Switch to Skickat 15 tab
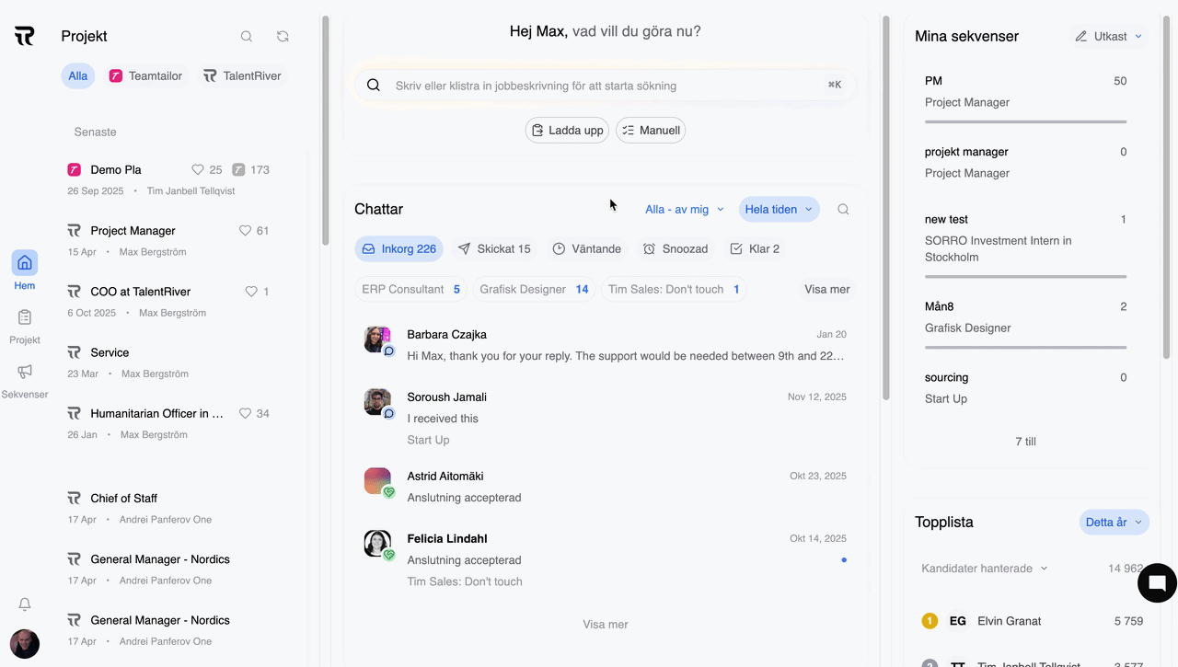 [x=494, y=249]
